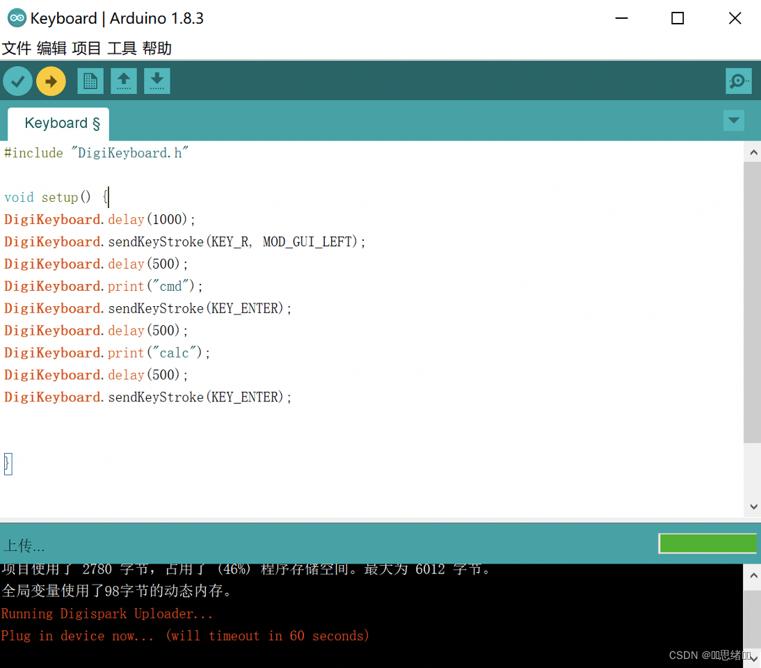Open the Serial Monitor magnifier icon
Screen dimensions: 761x668
pyautogui.click(x=739, y=81)
